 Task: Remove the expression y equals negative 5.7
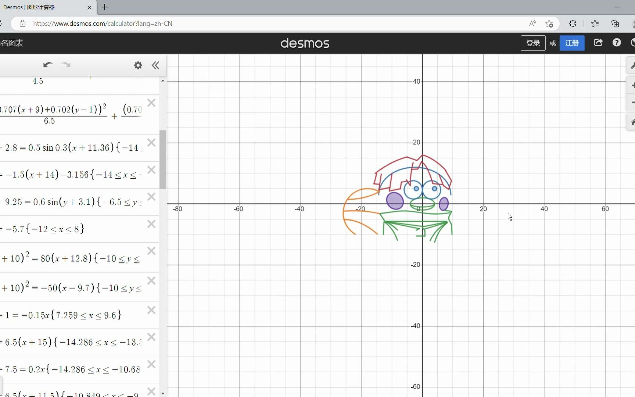151,224
